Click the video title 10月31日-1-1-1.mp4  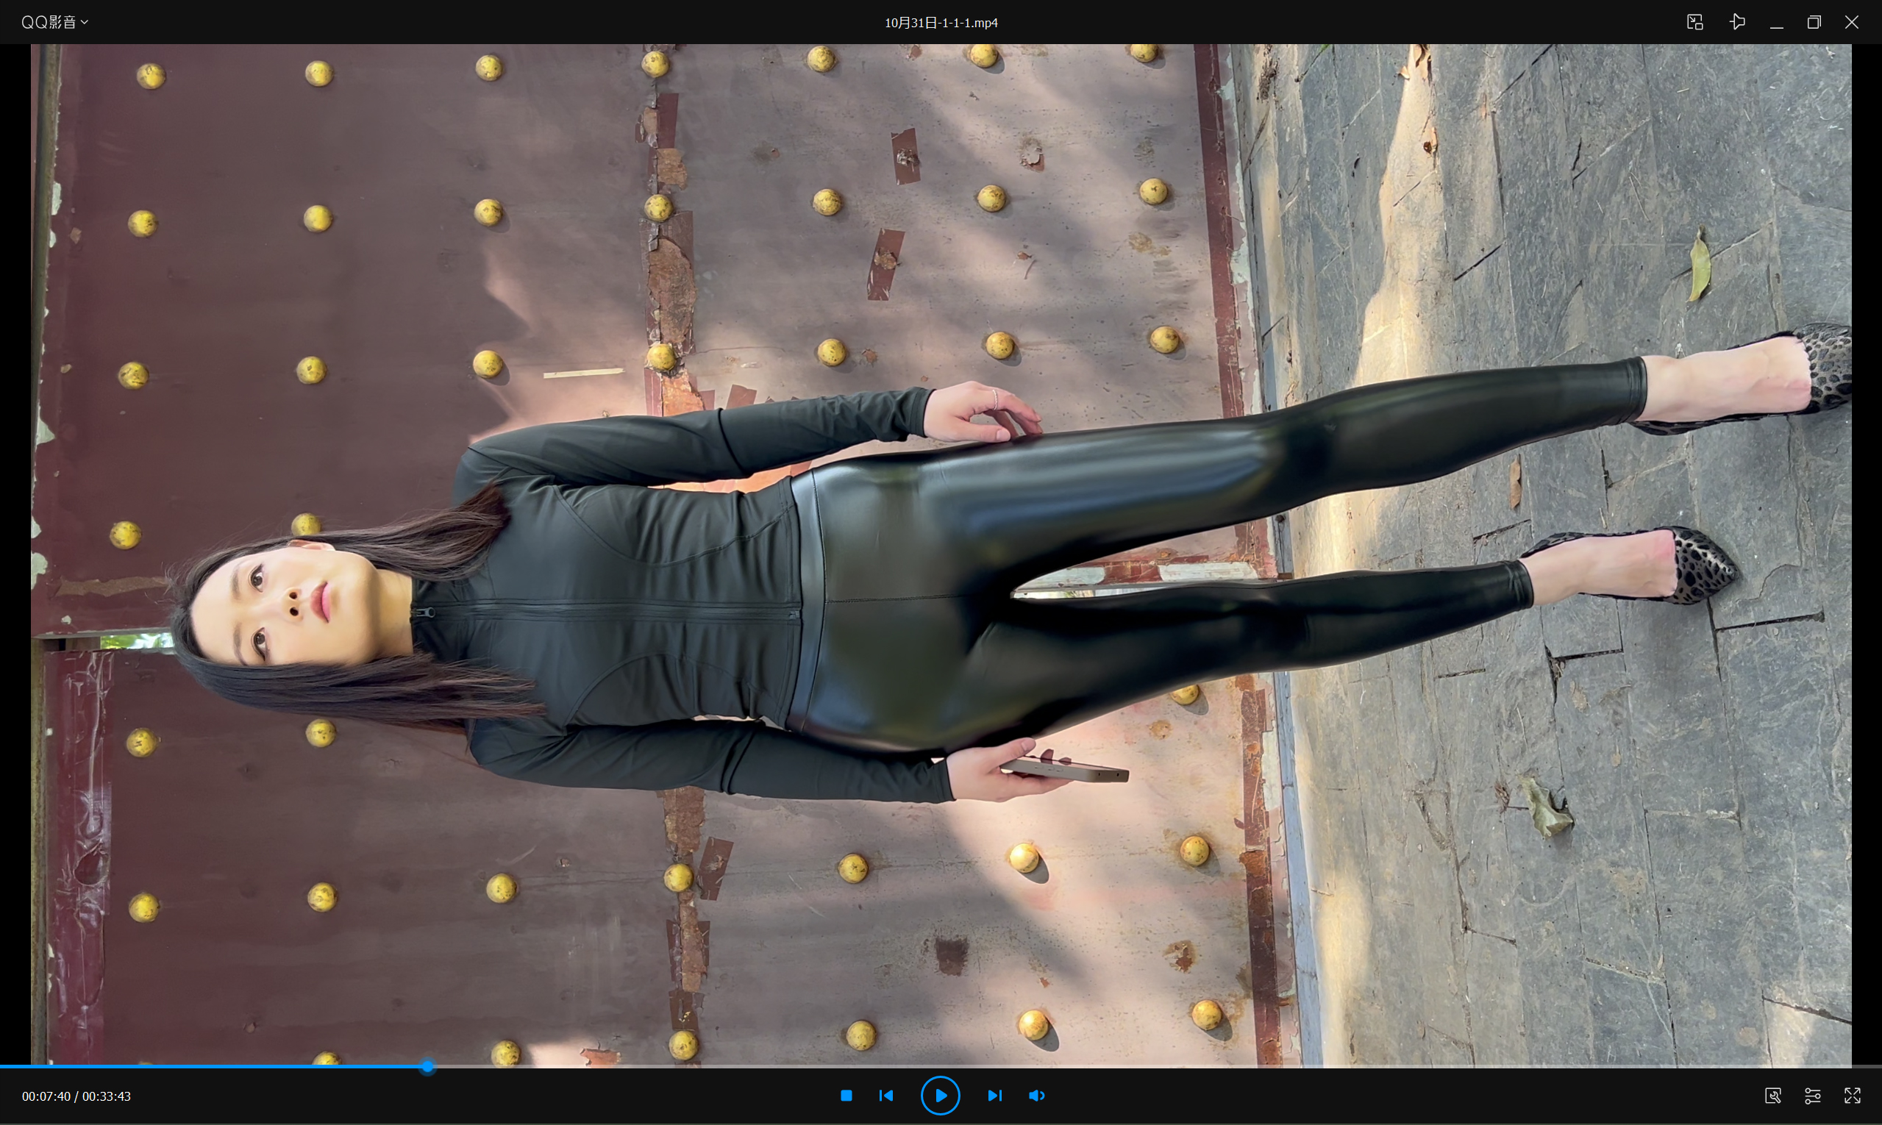click(940, 23)
